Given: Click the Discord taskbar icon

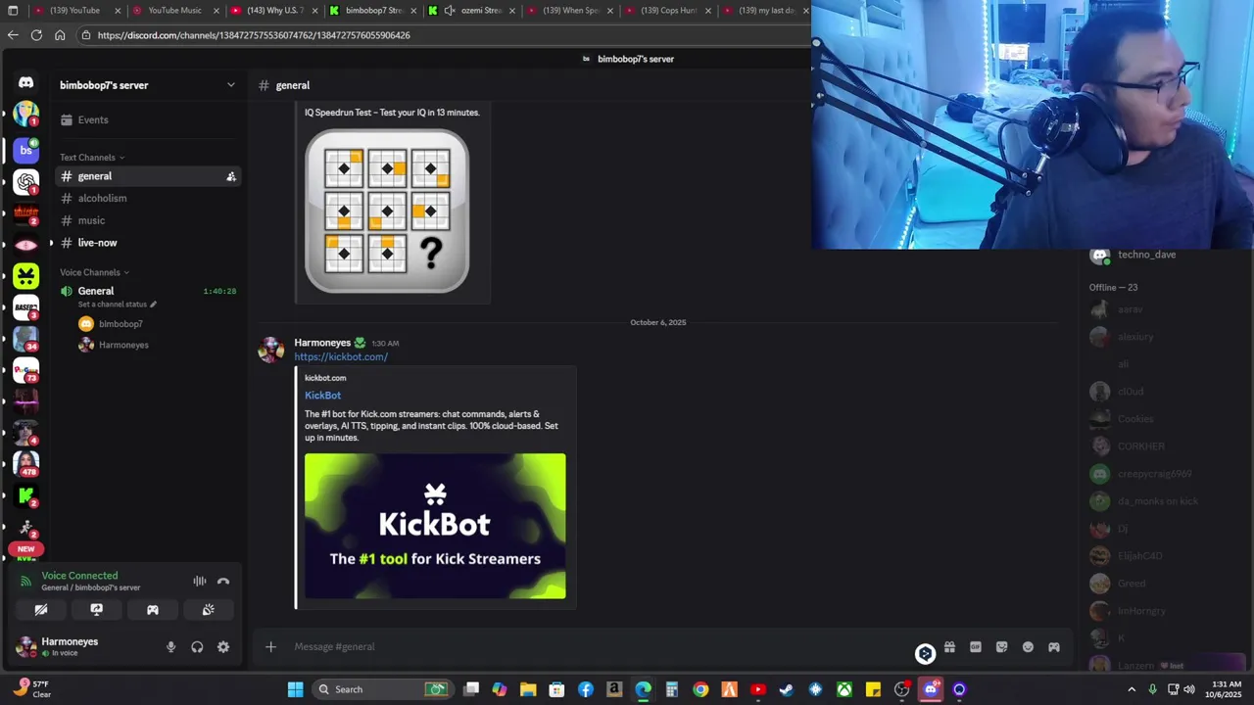Looking at the screenshot, I should (931, 689).
